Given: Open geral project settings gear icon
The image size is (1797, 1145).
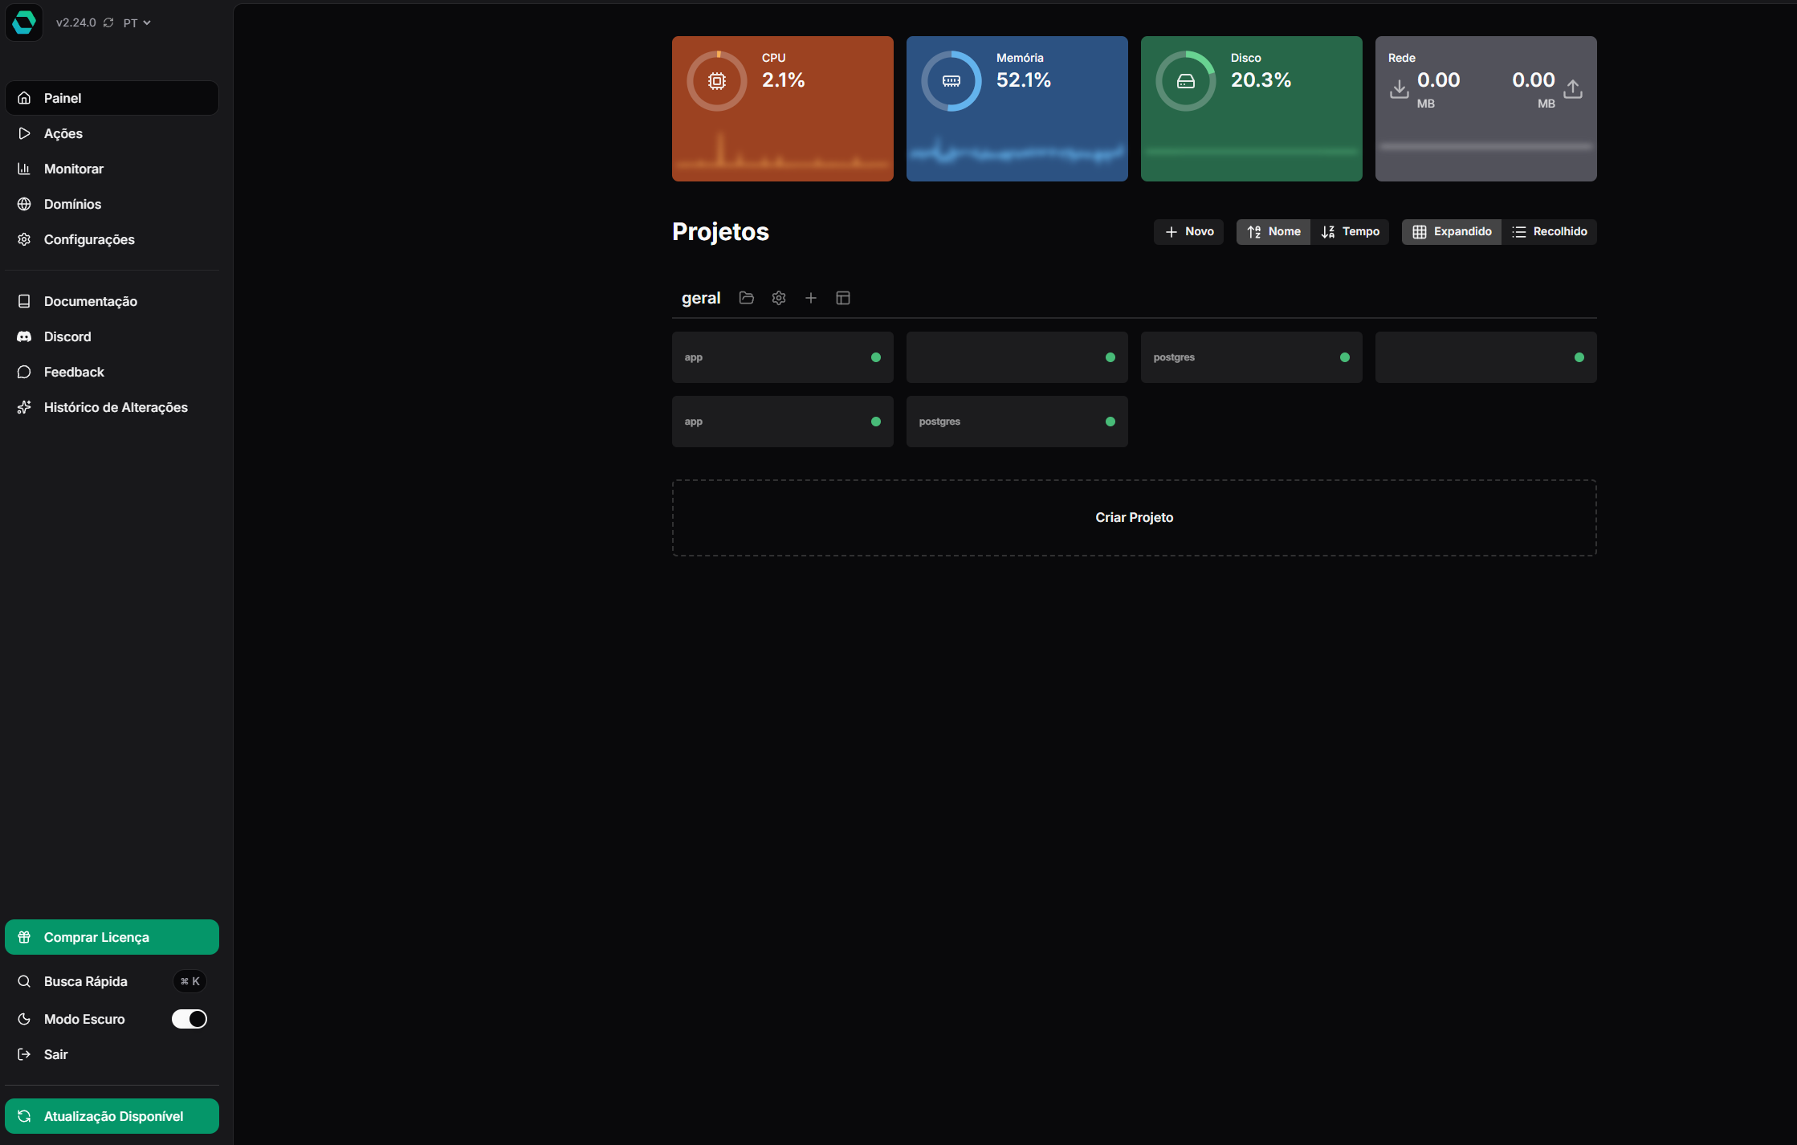Looking at the screenshot, I should pyautogui.click(x=779, y=298).
